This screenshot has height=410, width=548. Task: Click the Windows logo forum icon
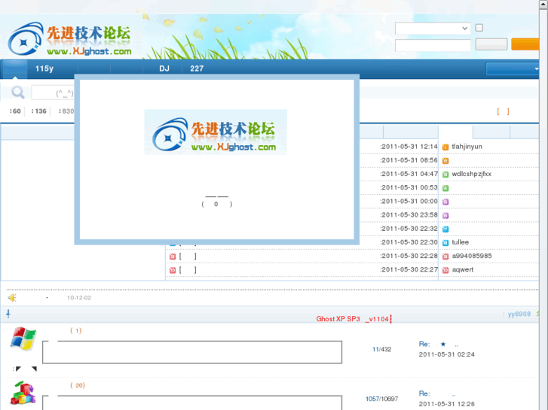[x=23, y=339]
